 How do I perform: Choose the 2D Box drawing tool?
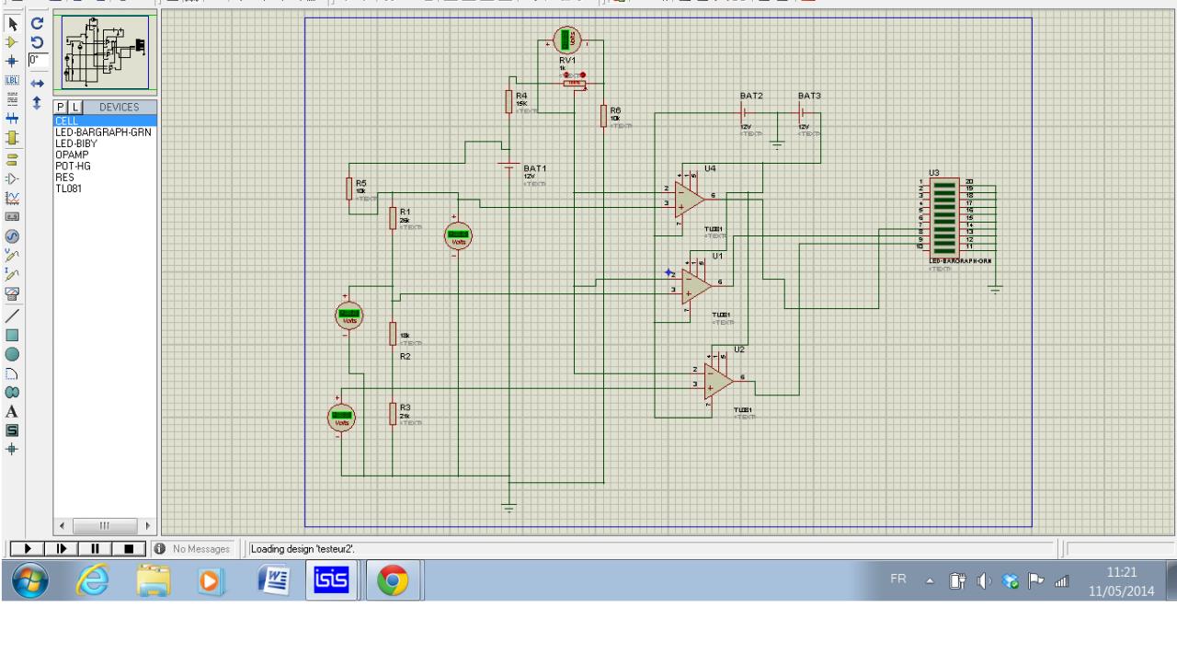pyautogui.click(x=13, y=335)
